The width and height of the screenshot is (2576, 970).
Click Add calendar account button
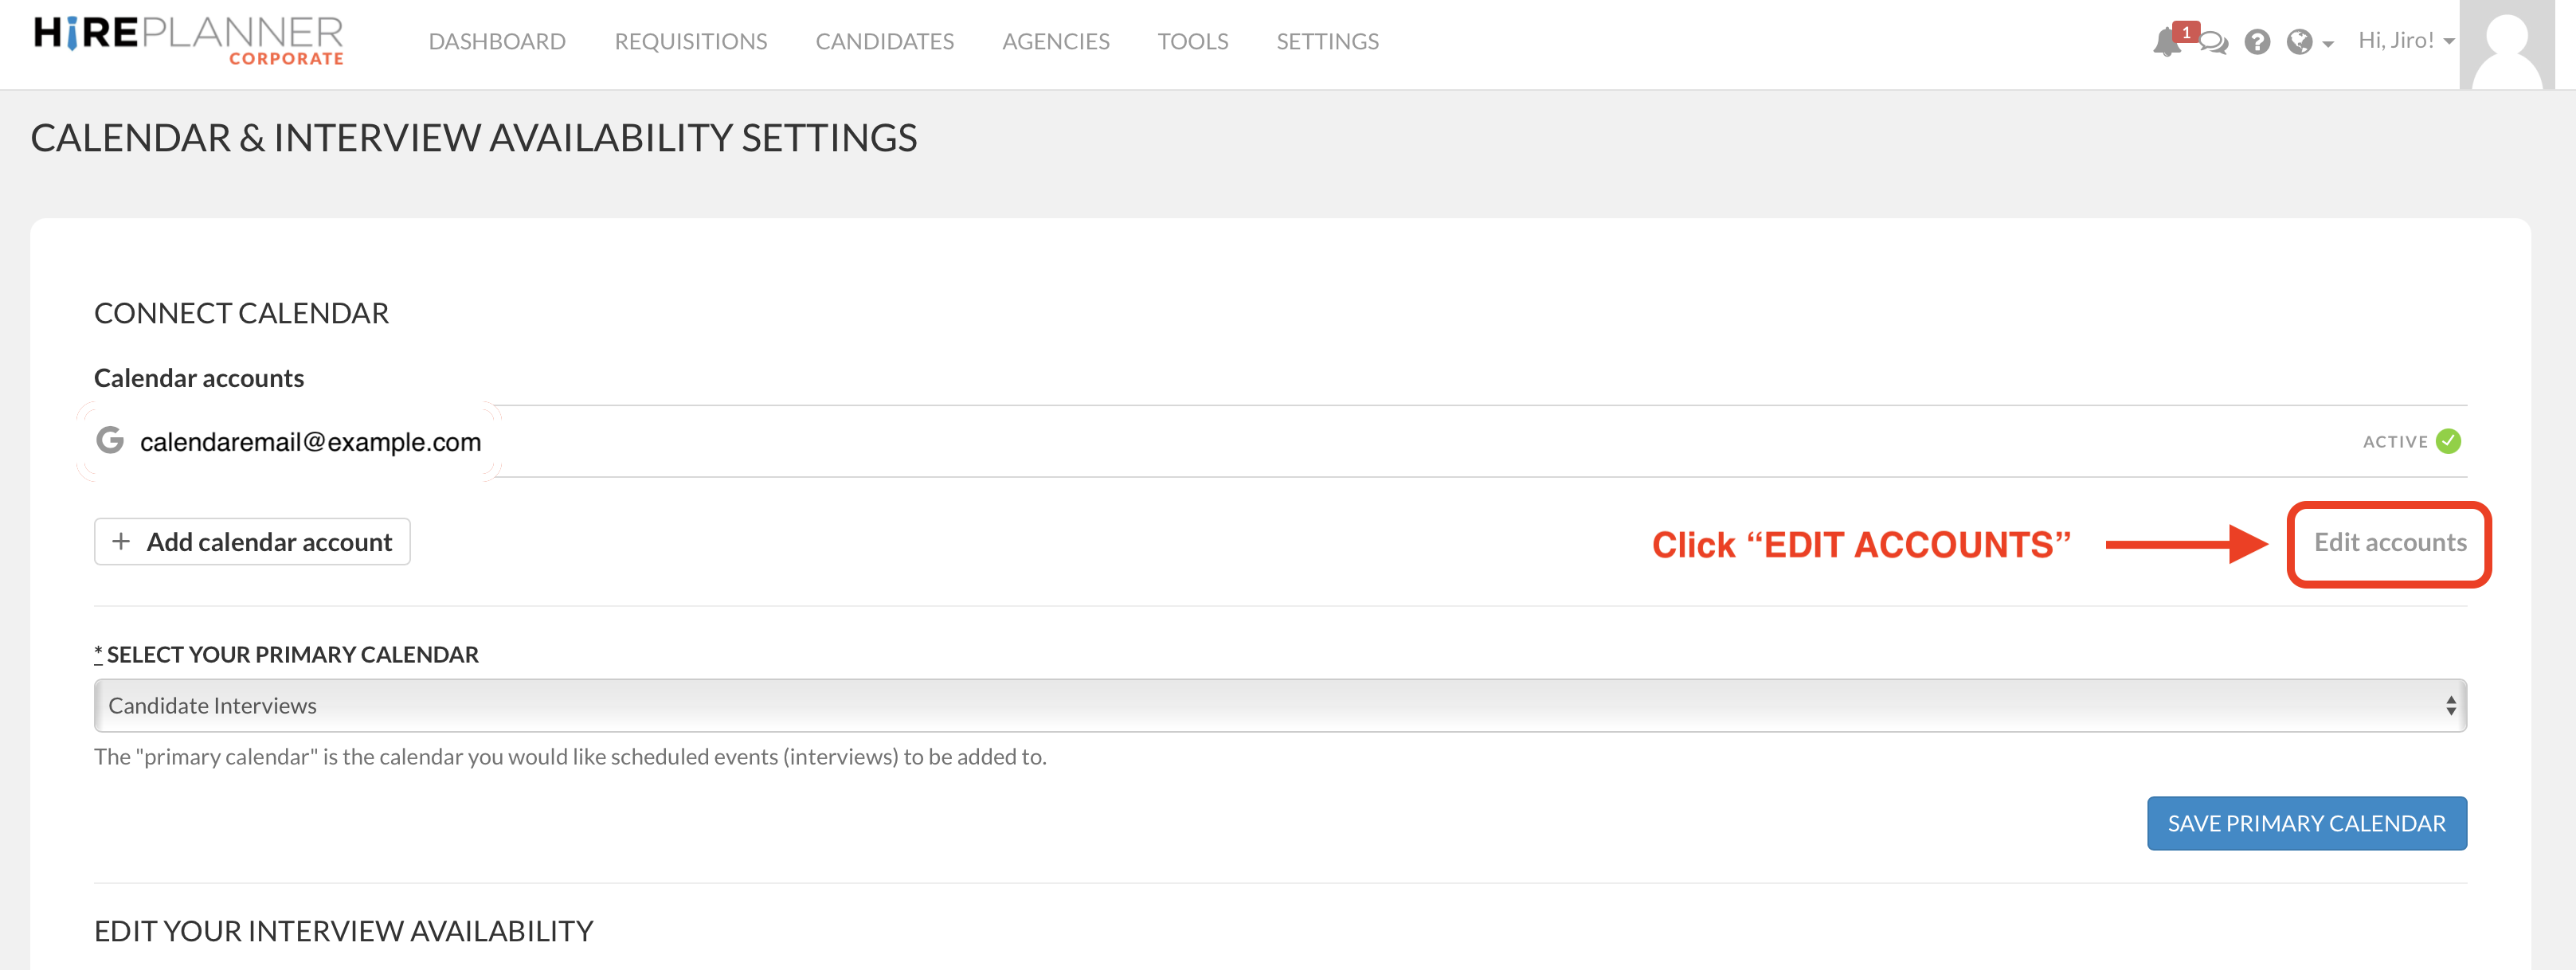point(252,541)
